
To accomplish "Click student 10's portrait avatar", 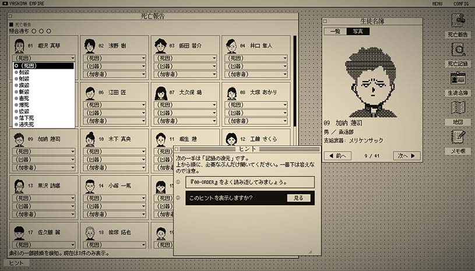I will click(90, 139).
